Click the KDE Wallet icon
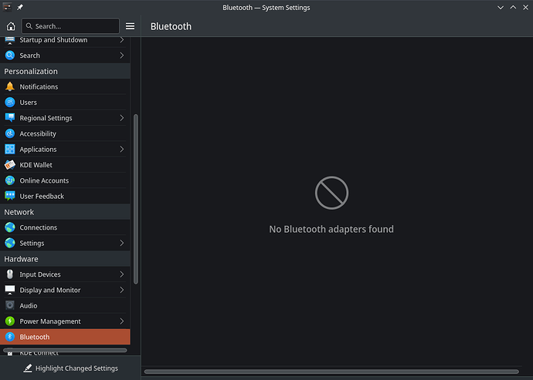 pyautogui.click(x=10, y=164)
